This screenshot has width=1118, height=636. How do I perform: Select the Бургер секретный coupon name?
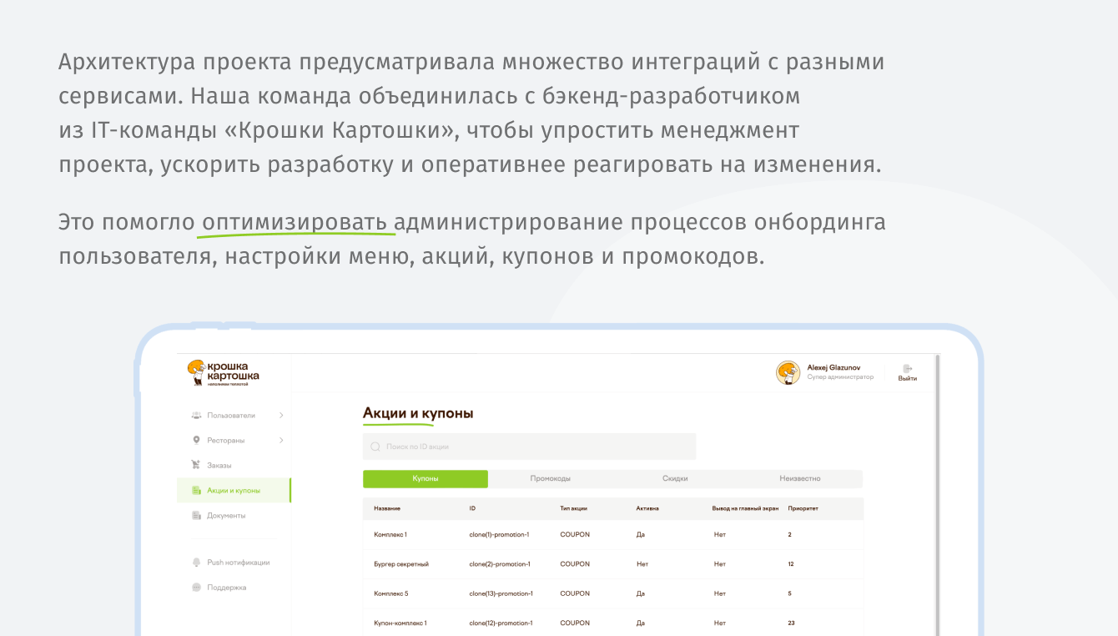pyautogui.click(x=401, y=564)
